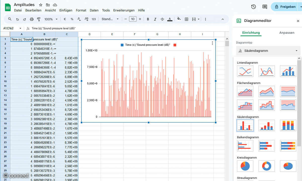Close the Diagrammeditor panel
This screenshot has width=302, height=181.
click(298, 21)
